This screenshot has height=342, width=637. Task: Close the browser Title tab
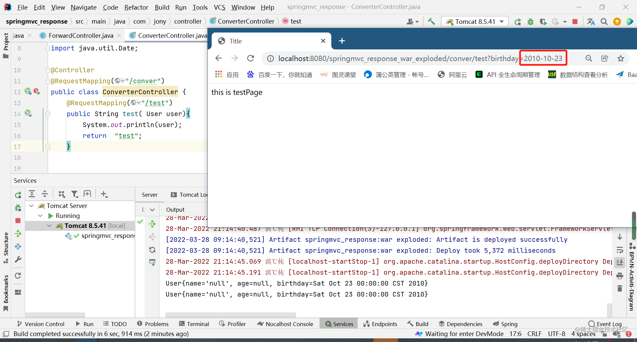[x=323, y=41]
